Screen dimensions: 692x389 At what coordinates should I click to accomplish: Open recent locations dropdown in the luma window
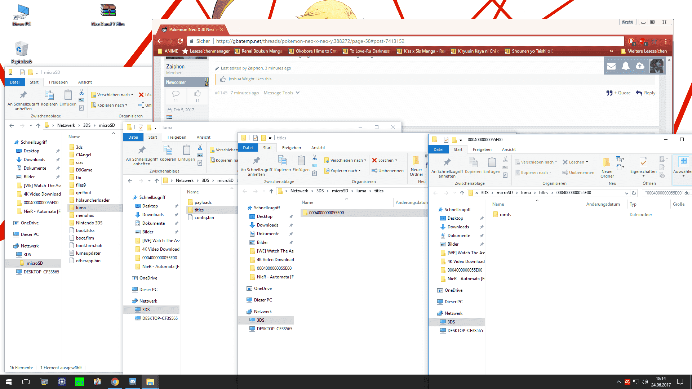pos(149,181)
